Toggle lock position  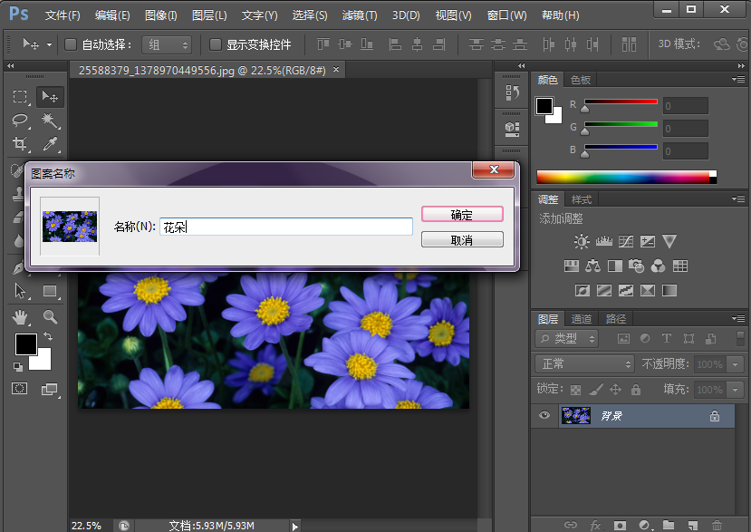pyautogui.click(x=615, y=390)
